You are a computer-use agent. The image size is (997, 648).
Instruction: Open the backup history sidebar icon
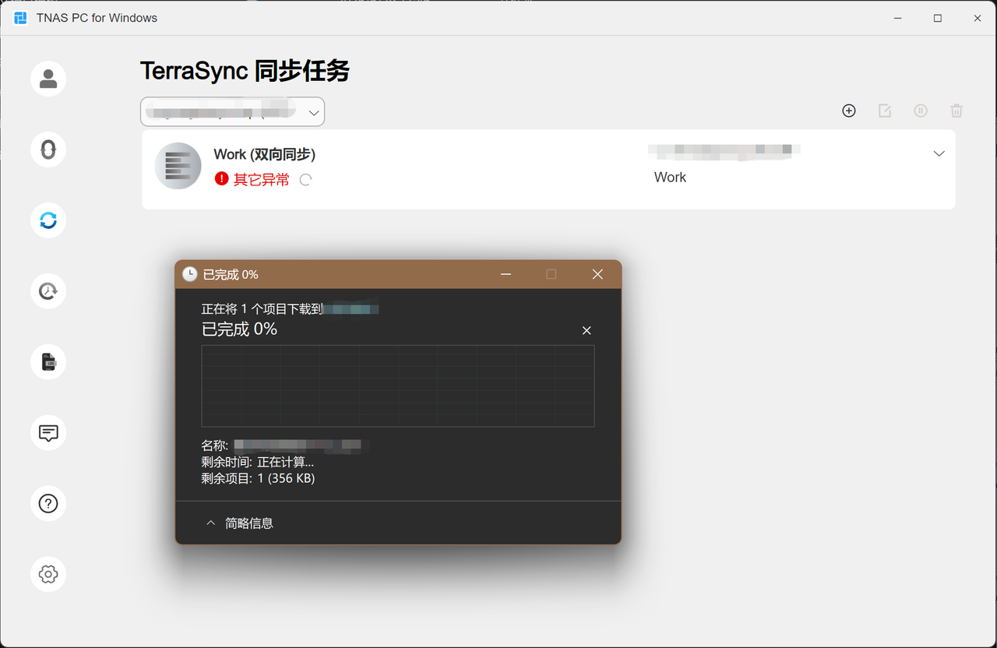pyautogui.click(x=48, y=291)
